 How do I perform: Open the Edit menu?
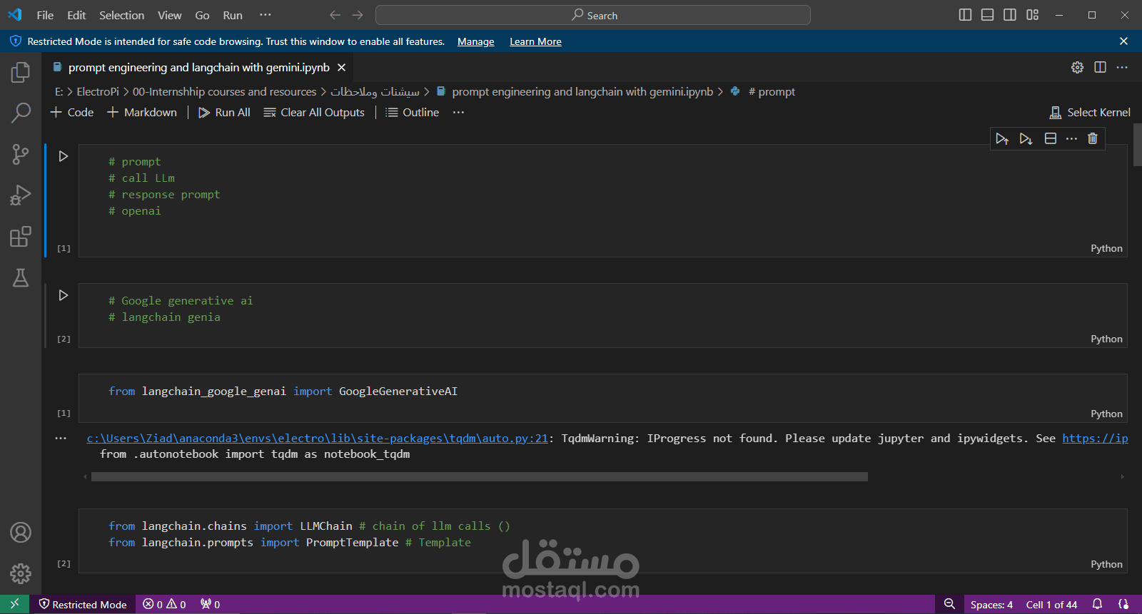pyautogui.click(x=76, y=15)
